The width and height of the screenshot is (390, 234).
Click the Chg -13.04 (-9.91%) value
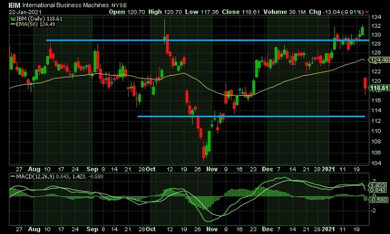tap(336, 12)
